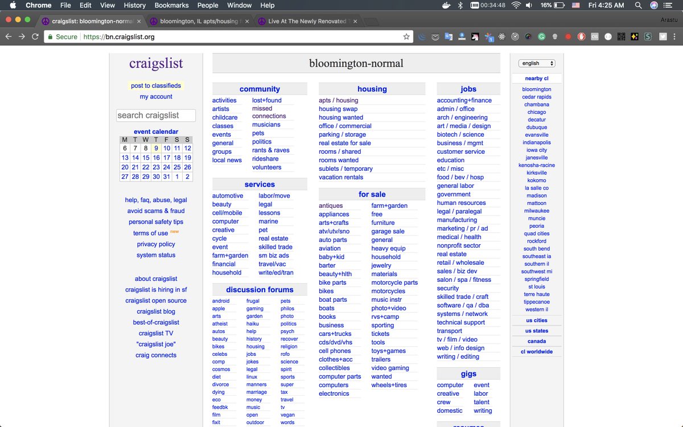The width and height of the screenshot is (683, 427).
Task: Reload the craigslist page
Action: [x=35, y=36]
